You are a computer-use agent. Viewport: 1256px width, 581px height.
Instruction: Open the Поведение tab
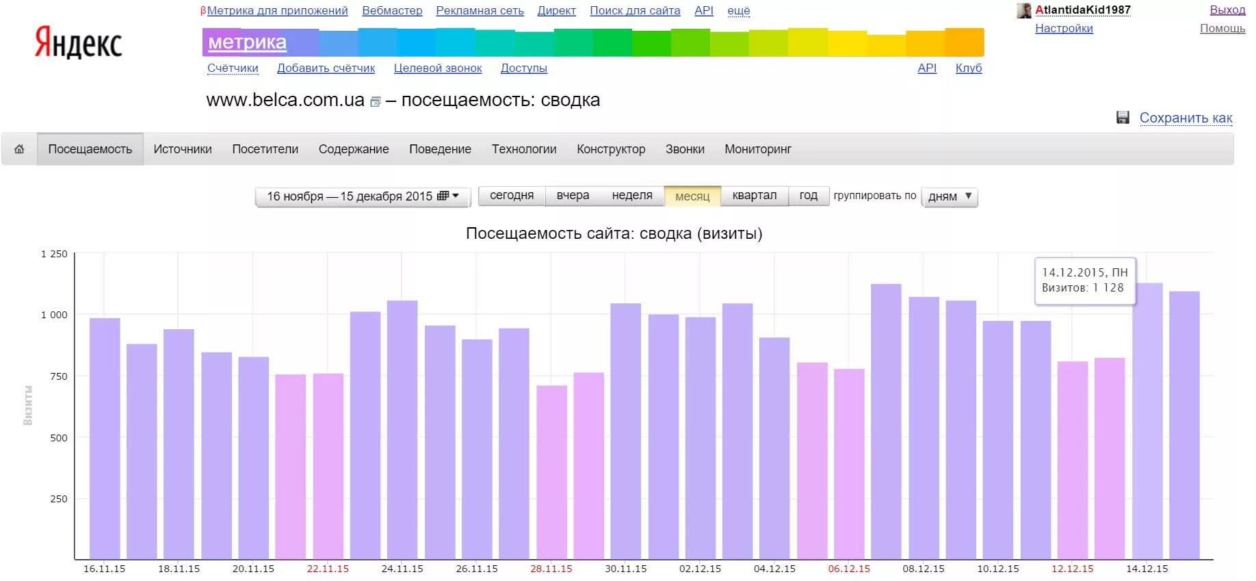point(441,149)
